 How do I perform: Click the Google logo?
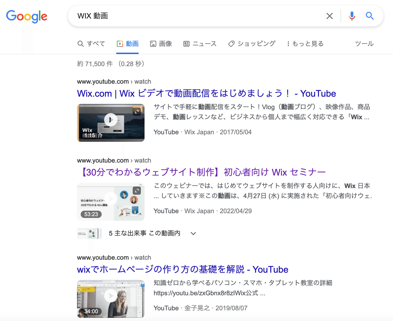pyautogui.click(x=27, y=16)
